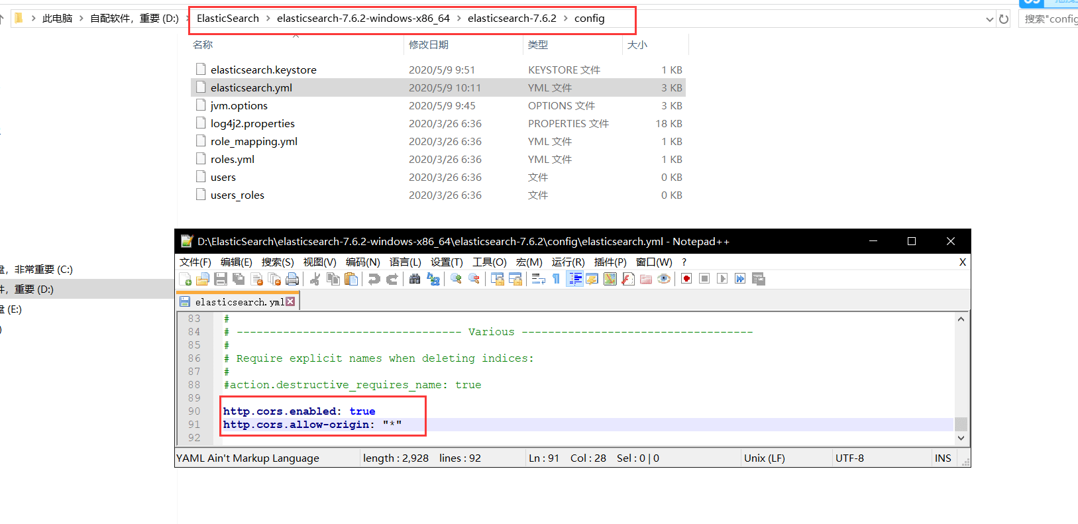Click the Zoom Out magnifier icon
The image size is (1078, 524).
pyautogui.click(x=474, y=279)
